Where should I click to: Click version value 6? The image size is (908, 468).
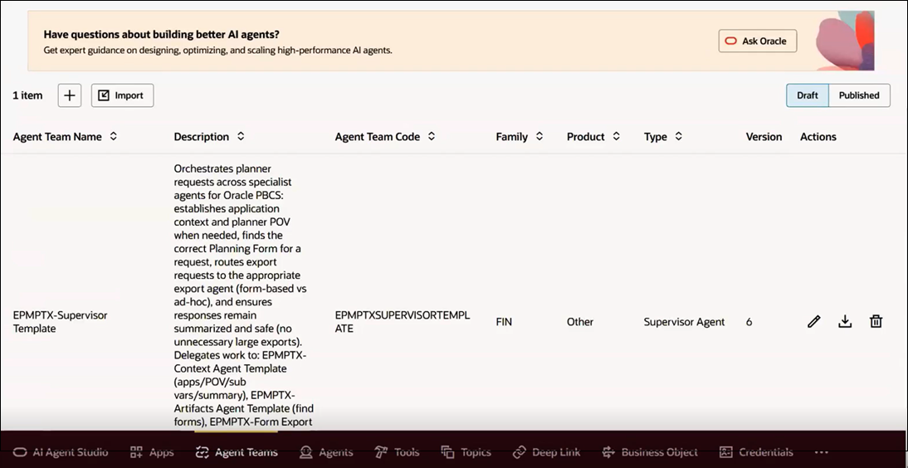click(x=749, y=322)
